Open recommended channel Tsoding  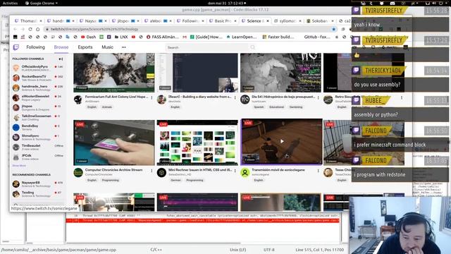point(37,194)
